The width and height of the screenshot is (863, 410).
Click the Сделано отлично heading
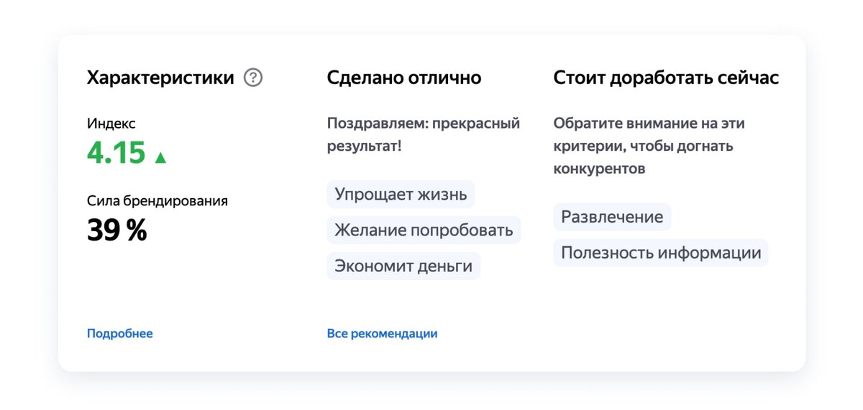tap(404, 78)
